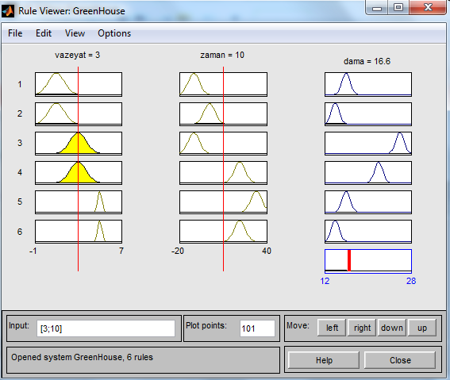450x380 pixels.
Task: Open the Edit menu
Action: point(44,33)
